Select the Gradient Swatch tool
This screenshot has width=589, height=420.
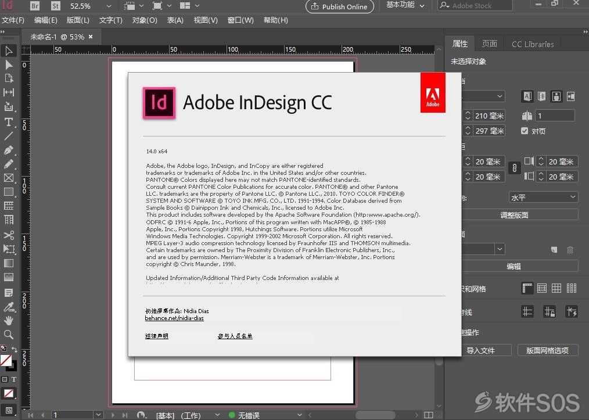pyautogui.click(x=9, y=263)
